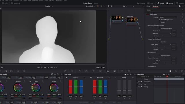Select the pan hand tool in node editor
The width and height of the screenshot is (185, 104).
[112, 6]
